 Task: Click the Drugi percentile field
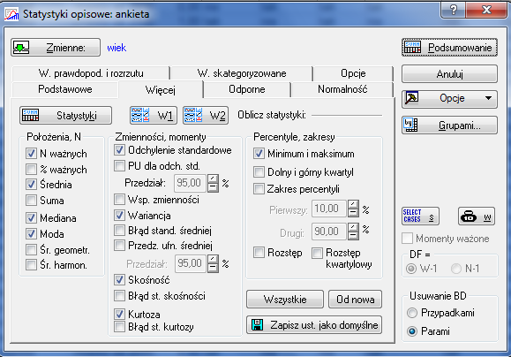[328, 232]
